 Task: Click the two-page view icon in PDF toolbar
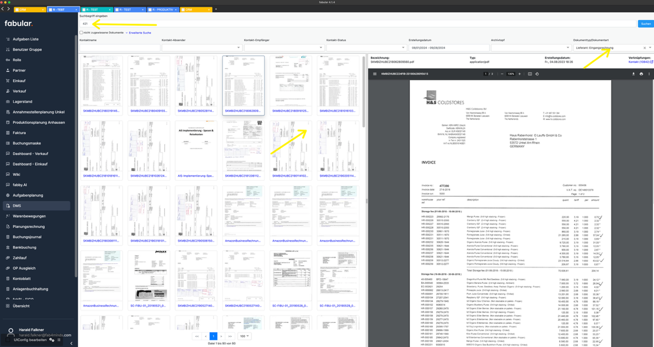pos(530,74)
